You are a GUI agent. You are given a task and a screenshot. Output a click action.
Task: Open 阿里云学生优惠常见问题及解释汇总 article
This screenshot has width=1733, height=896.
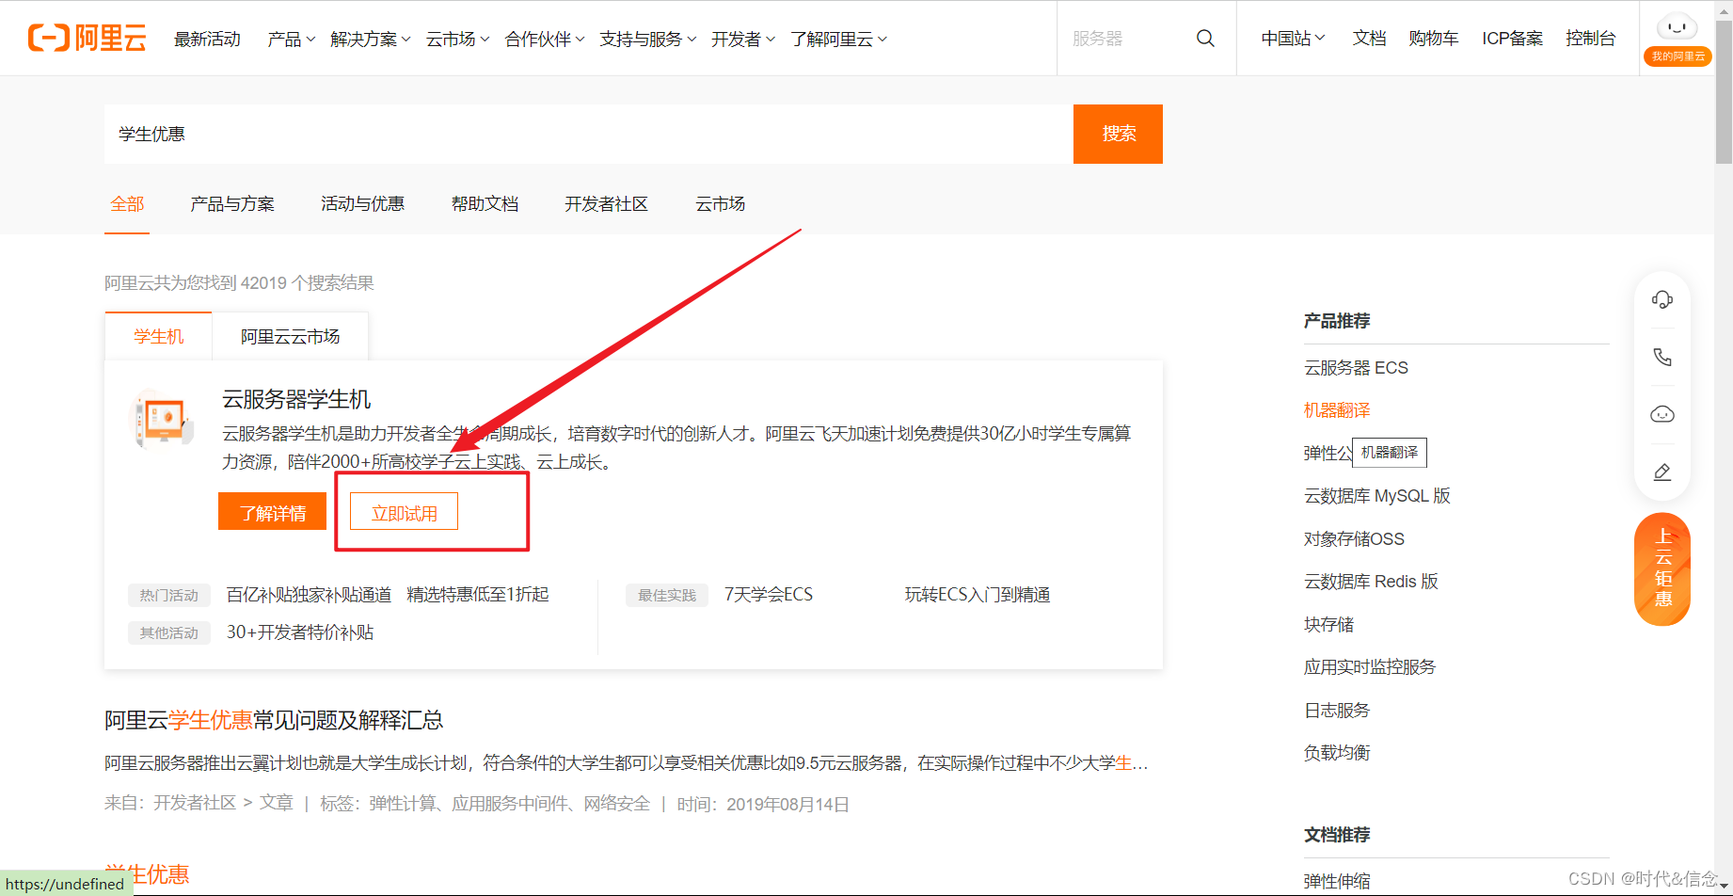[x=274, y=721]
